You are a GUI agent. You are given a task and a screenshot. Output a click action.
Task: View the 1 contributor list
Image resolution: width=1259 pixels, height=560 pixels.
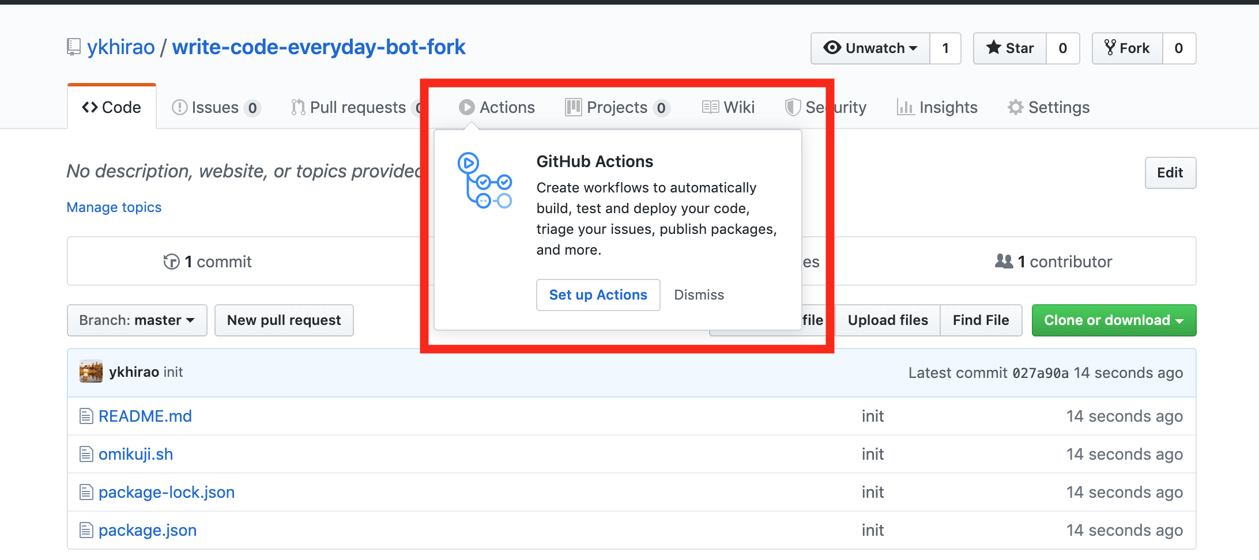pyautogui.click(x=1054, y=262)
